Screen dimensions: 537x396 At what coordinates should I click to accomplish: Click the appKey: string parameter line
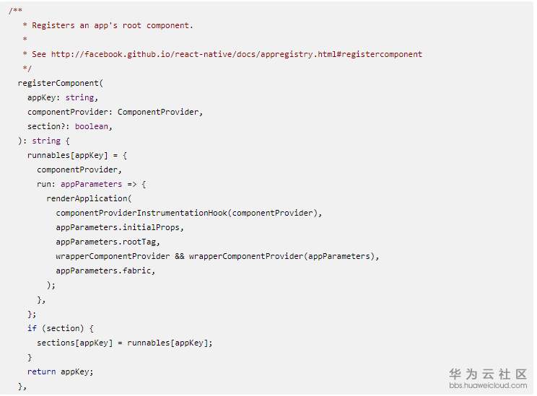(63, 97)
